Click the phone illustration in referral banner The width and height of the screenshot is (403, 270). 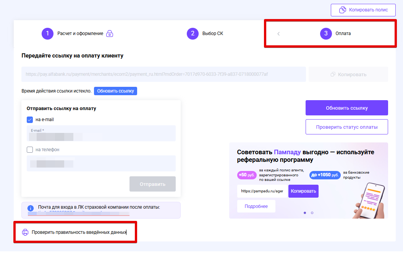369,200
